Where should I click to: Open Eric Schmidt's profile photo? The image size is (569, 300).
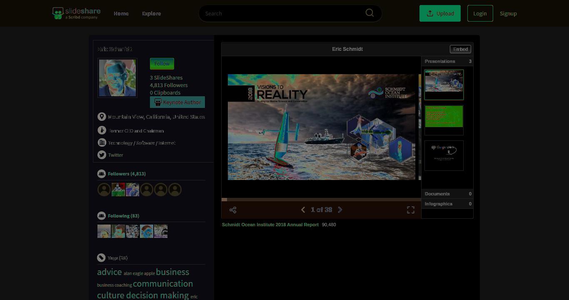tap(117, 78)
